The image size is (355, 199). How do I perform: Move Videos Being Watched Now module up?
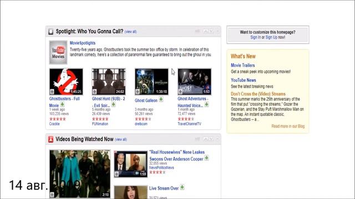point(206,139)
